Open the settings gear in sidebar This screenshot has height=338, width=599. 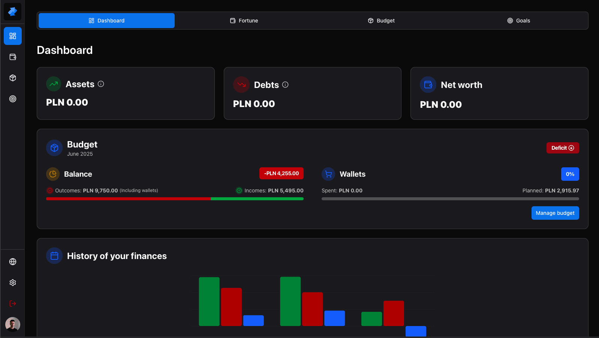(13, 283)
